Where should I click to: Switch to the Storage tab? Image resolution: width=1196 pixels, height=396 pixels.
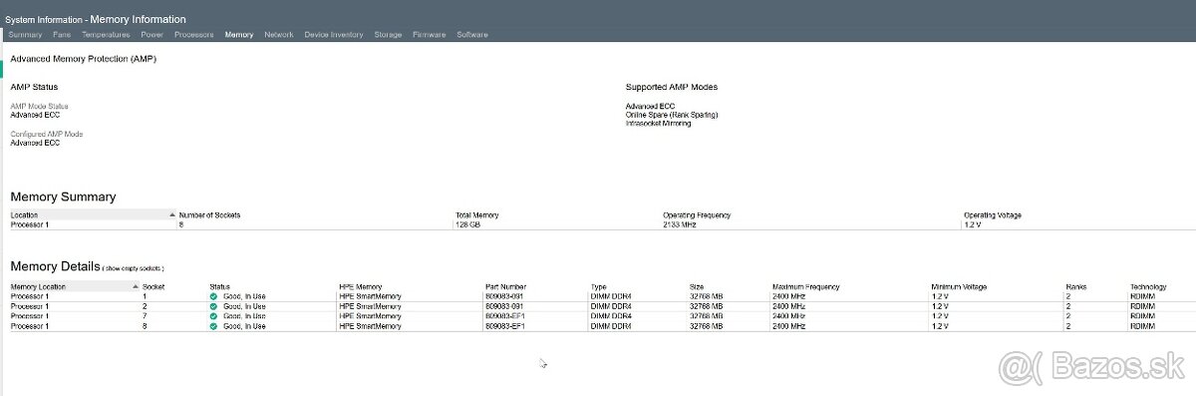pyautogui.click(x=388, y=35)
